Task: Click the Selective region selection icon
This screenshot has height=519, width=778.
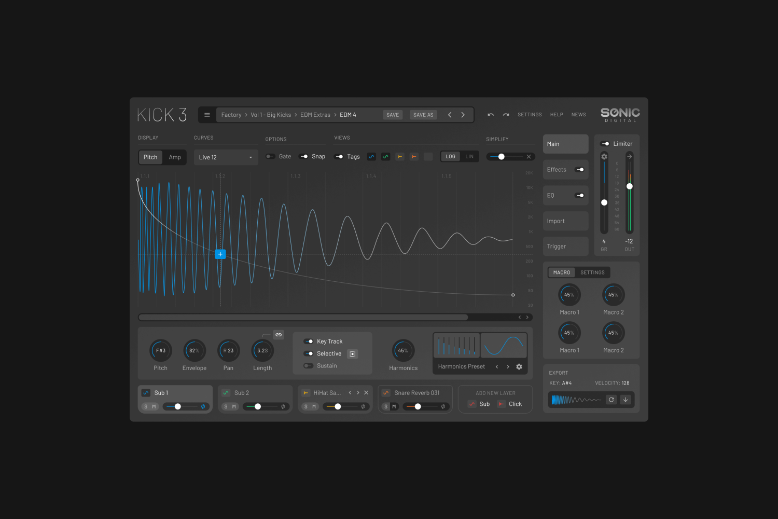Action: click(353, 354)
